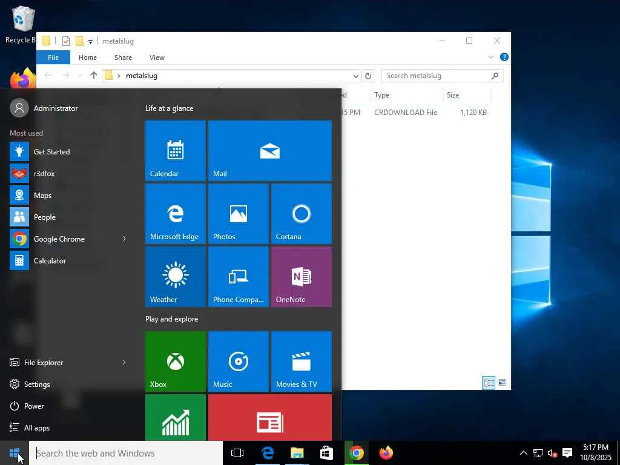Click the taskbar clock showing 5:17 PM
The height and width of the screenshot is (465, 620).
(596, 453)
